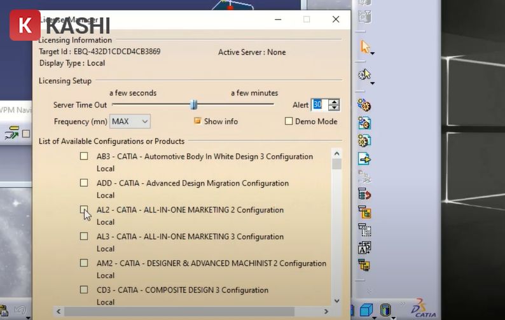Click the AM2 DESIGNER & ADVANCED MACHINIST 2 label

tap(211, 263)
